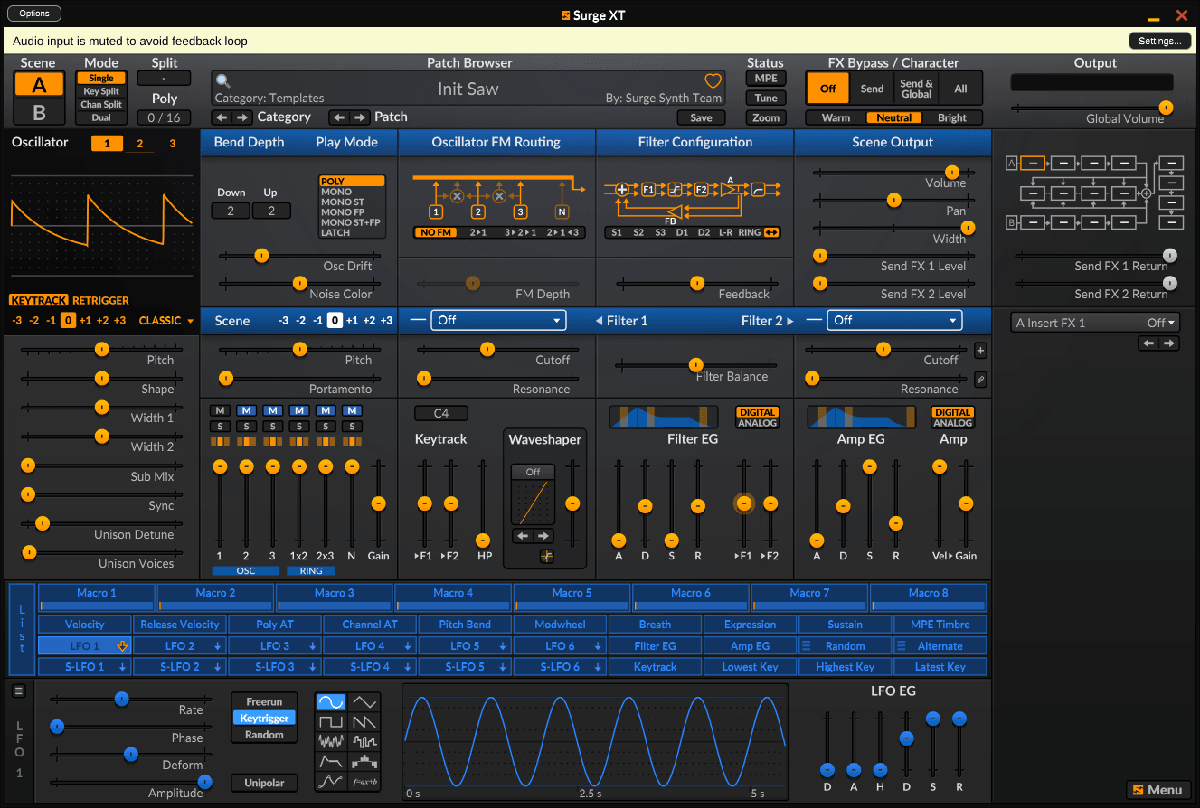This screenshot has height=808, width=1200.
Task: Select Freerun LFO trigger mode
Action: point(264,701)
